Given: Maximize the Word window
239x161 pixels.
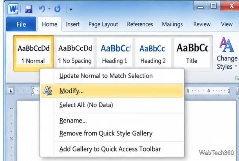Looking at the screenshot, I should coord(214,6).
